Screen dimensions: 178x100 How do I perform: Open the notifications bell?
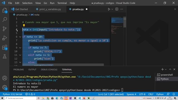click(174, 94)
